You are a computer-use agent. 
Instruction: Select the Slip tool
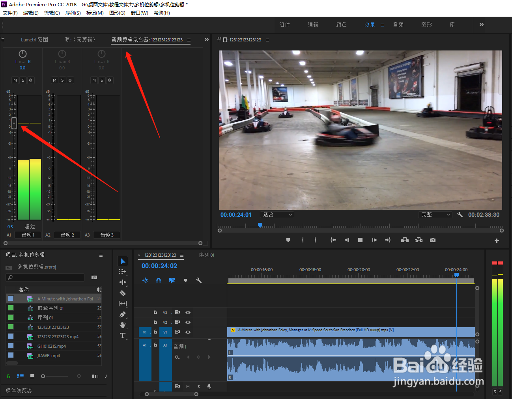coord(123,304)
